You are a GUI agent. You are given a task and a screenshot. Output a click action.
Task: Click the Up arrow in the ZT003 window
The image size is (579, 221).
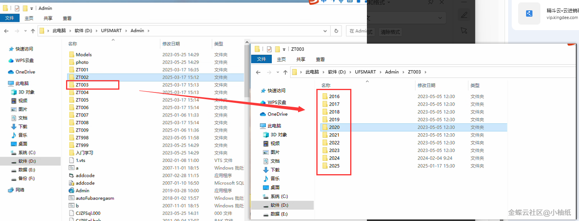(x=285, y=72)
